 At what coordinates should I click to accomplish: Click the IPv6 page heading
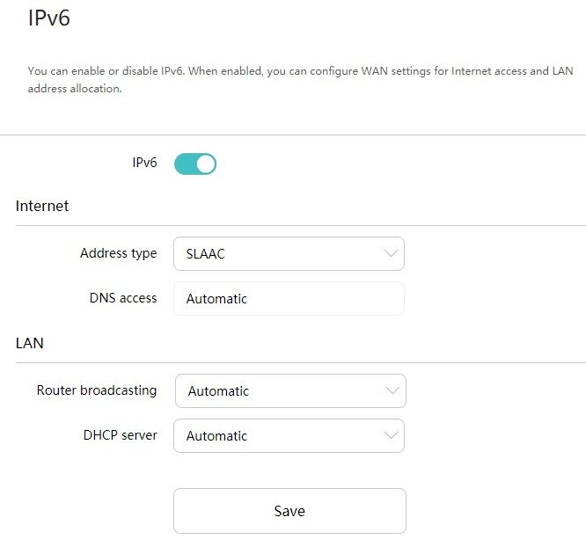[x=49, y=18]
